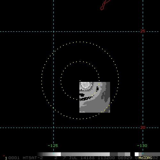Viewport: 160px width, 160px height.
Task: Click the red 20 latitude label
Action: (143, 127)
